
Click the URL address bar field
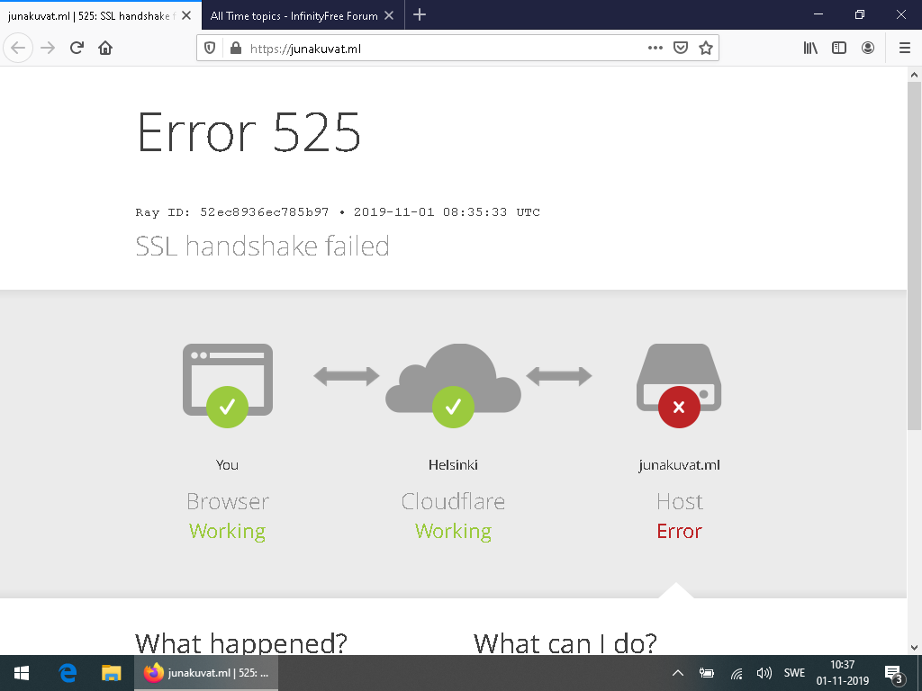click(441, 49)
